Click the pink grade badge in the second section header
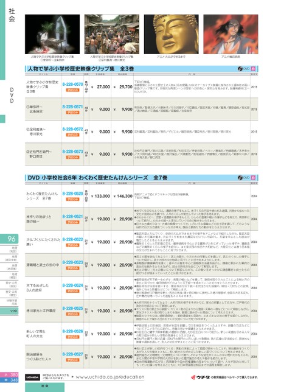Viewport: 281px width, 392px height. [x=253, y=178]
